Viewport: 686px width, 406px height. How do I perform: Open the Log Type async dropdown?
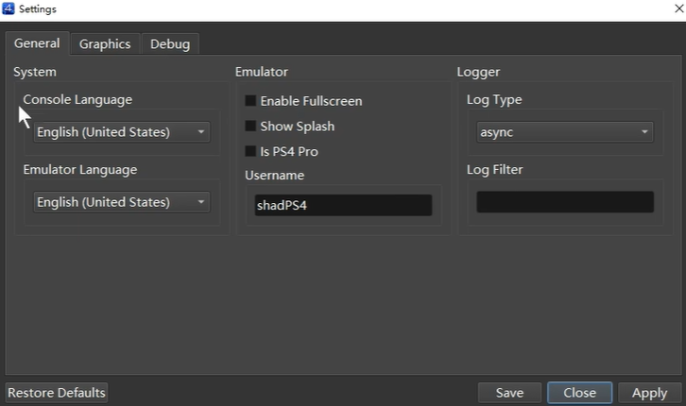565,132
